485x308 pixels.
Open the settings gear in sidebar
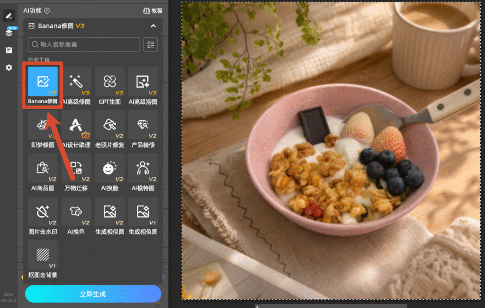[9, 68]
